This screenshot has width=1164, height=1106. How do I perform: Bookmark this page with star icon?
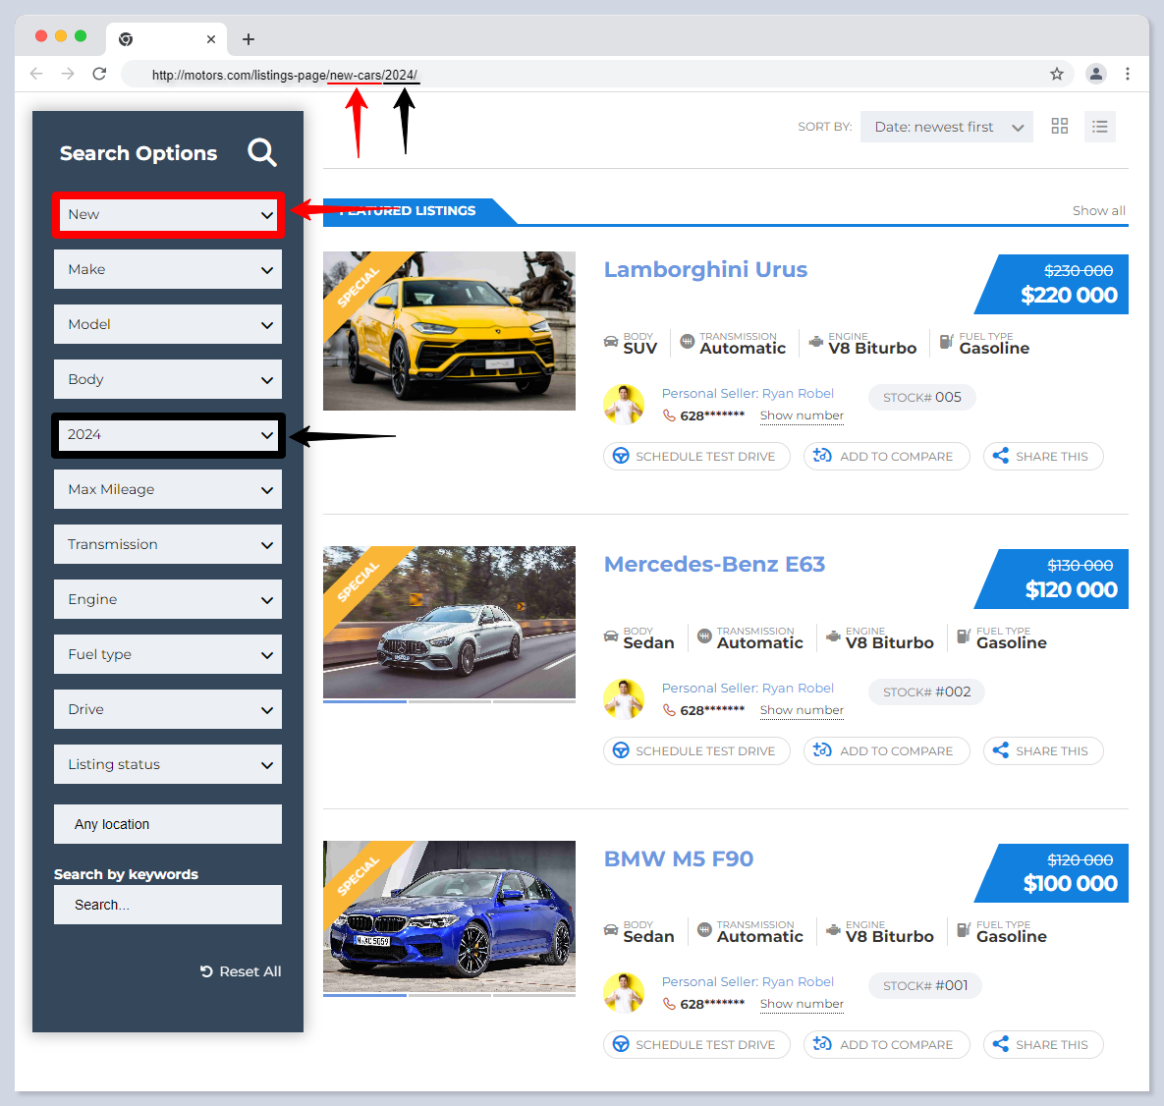[1057, 74]
